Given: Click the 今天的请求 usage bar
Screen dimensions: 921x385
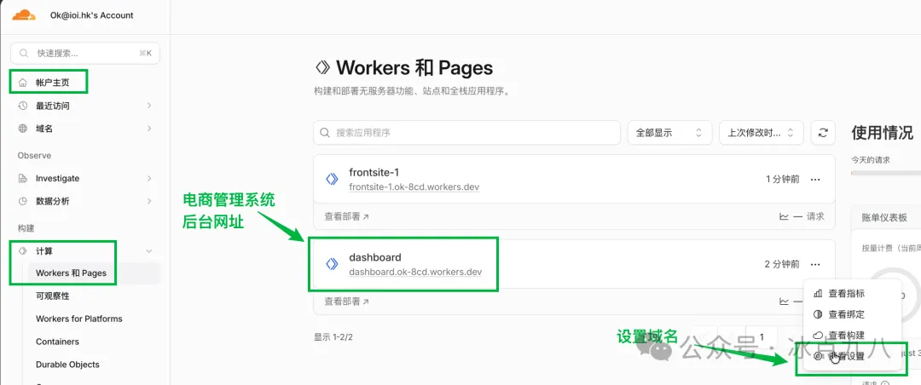Looking at the screenshot, I should 886,173.
